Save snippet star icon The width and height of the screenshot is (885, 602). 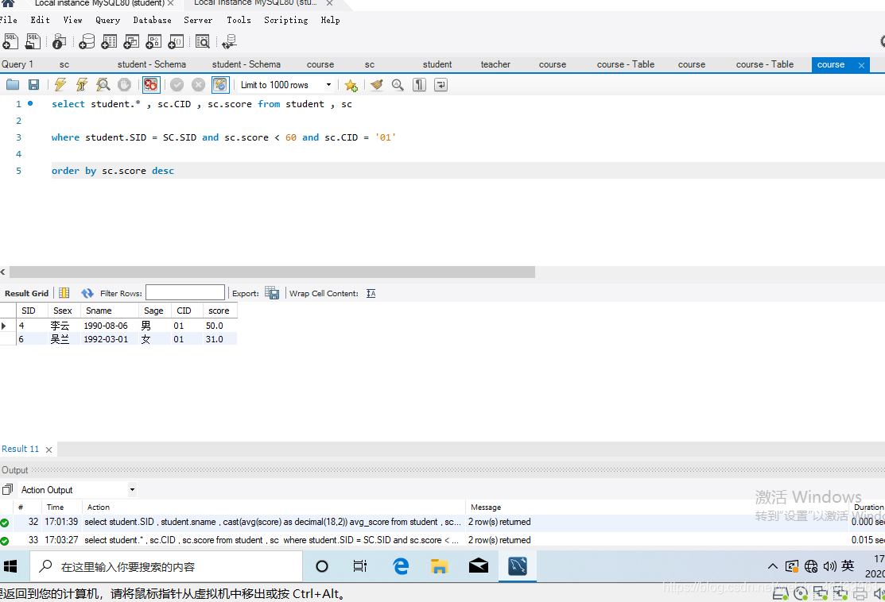click(351, 85)
